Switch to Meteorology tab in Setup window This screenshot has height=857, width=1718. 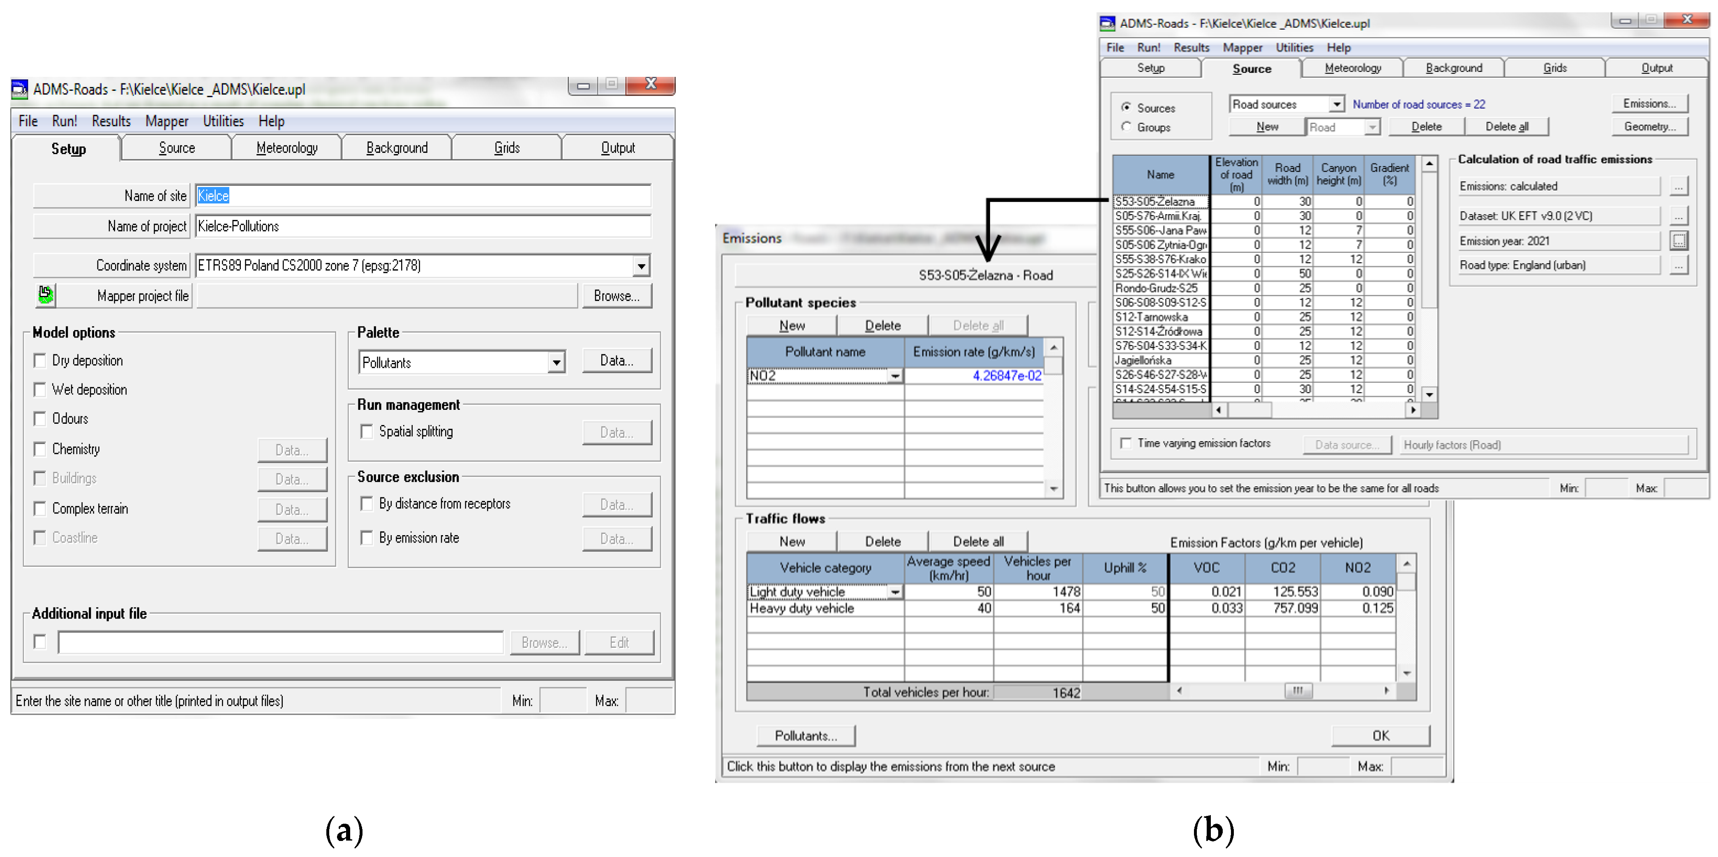[x=287, y=148]
